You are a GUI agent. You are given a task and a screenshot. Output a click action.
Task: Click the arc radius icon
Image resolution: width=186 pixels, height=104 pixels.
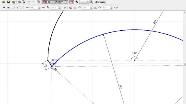point(80,8)
